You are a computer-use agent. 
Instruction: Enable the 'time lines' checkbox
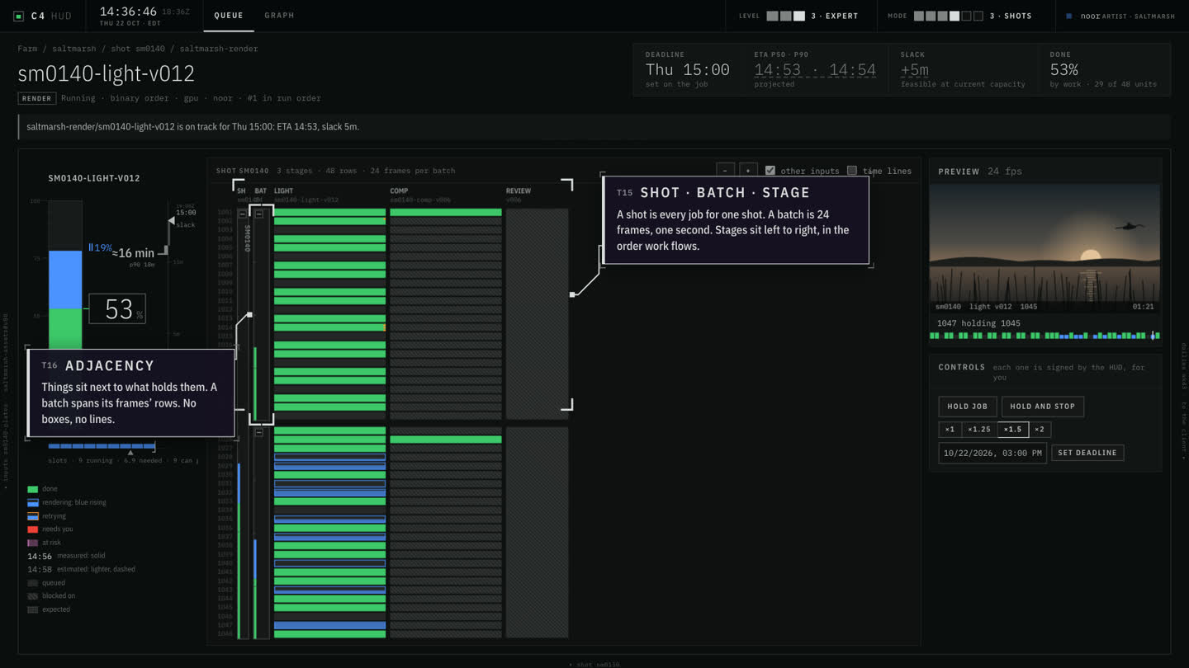[852, 171]
